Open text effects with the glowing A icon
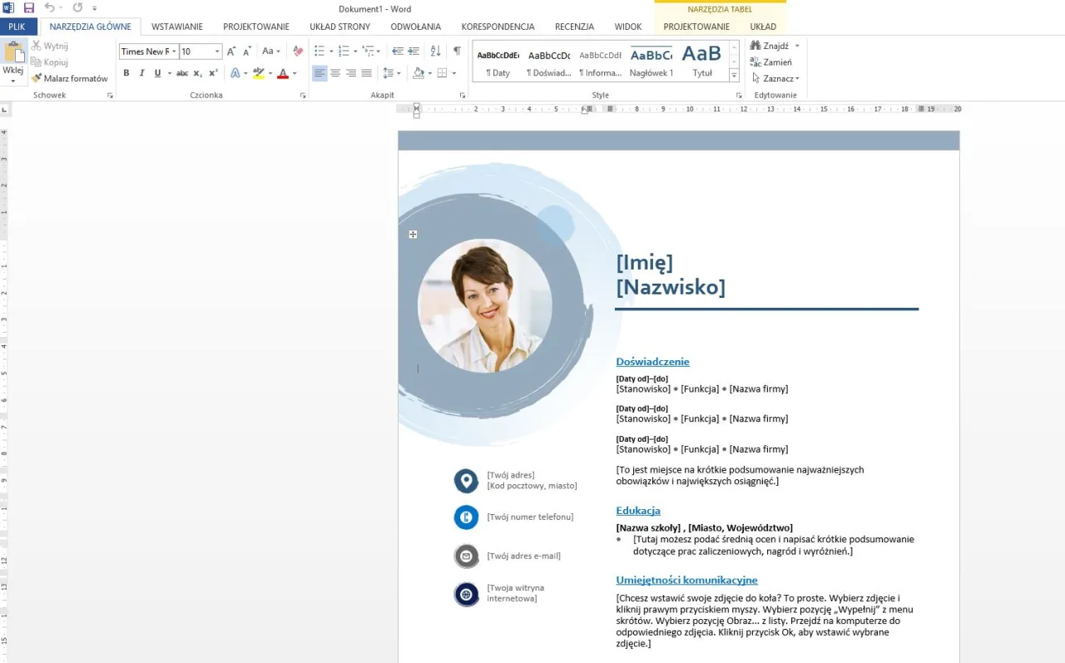The width and height of the screenshot is (1065, 663). 237,73
